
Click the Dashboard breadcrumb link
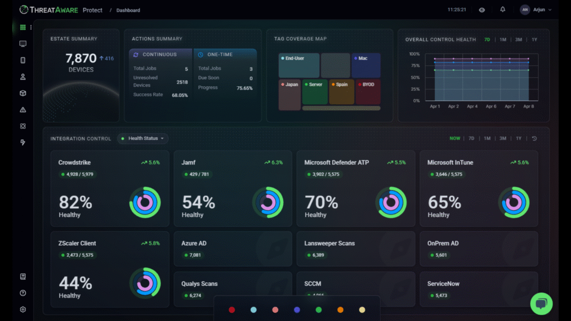[128, 10]
